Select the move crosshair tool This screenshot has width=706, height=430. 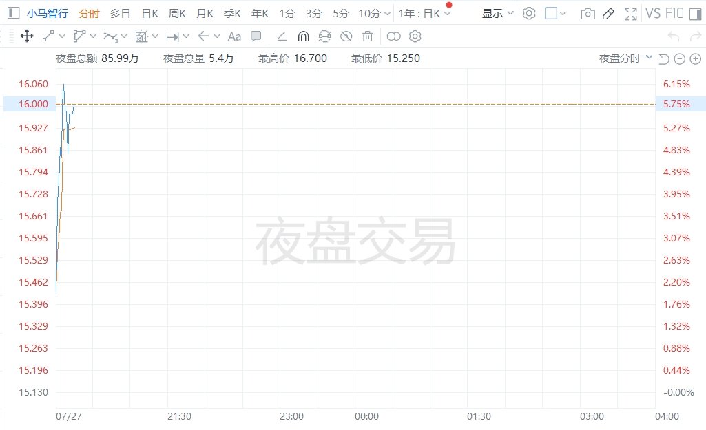[27, 36]
